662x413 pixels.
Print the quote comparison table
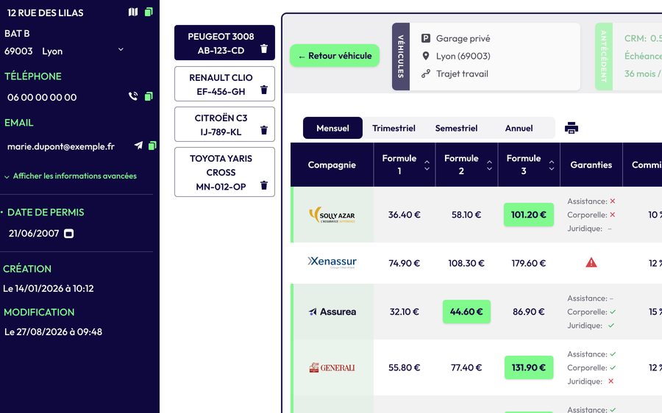[572, 128]
